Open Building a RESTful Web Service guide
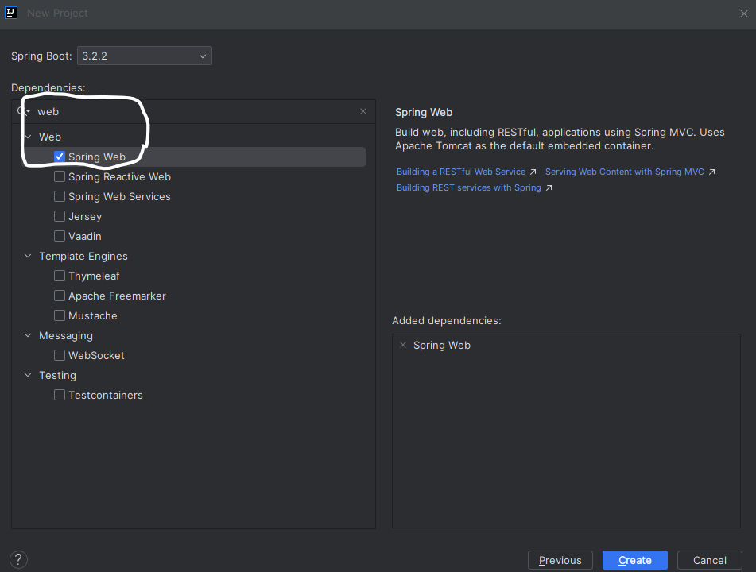 tap(461, 172)
